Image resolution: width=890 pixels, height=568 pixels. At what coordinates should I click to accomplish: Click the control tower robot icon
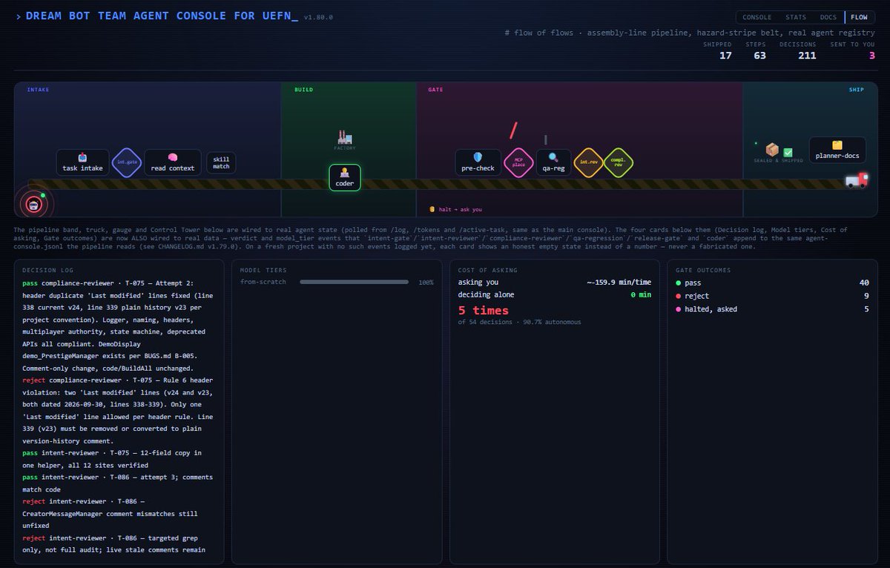click(33, 204)
